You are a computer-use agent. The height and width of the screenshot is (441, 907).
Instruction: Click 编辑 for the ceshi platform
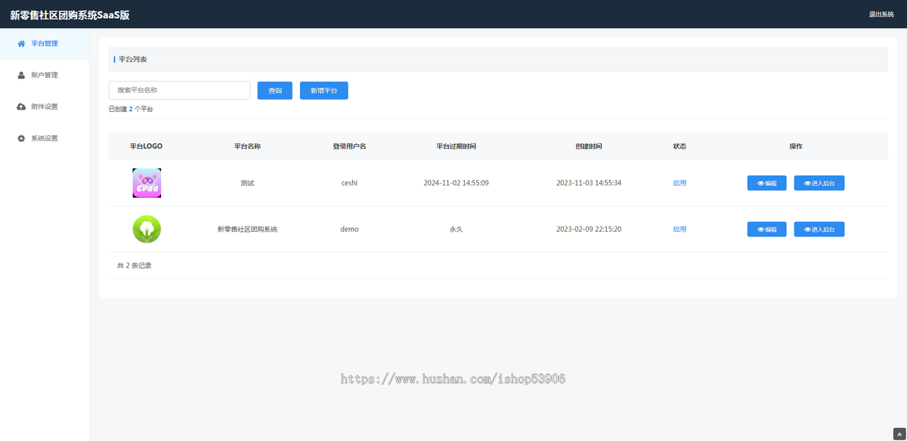766,183
